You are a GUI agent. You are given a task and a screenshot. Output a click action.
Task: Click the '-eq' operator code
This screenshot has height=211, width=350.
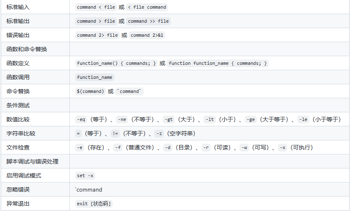pos(81,120)
